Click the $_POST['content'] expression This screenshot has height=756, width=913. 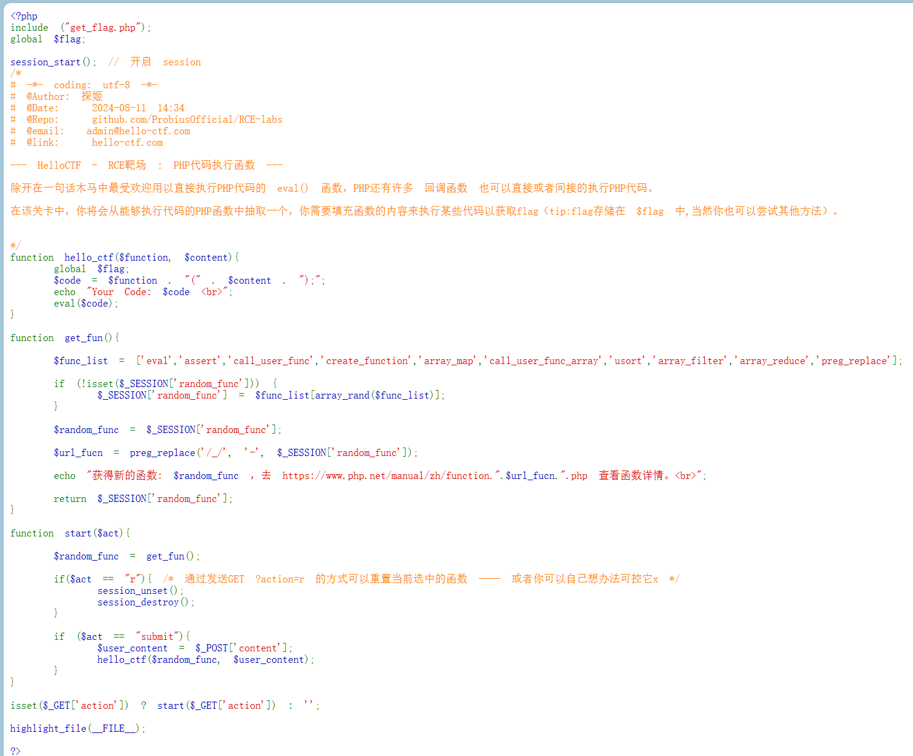[x=243, y=648]
